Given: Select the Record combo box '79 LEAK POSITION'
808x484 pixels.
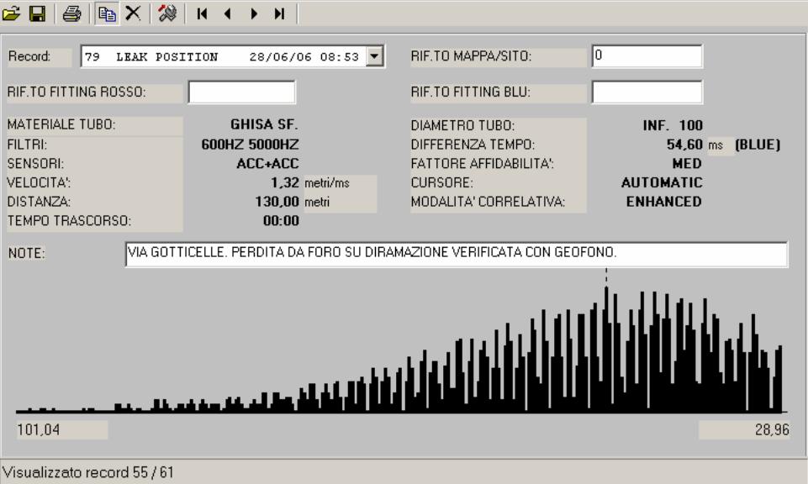Looking at the screenshot, I should [x=232, y=56].
